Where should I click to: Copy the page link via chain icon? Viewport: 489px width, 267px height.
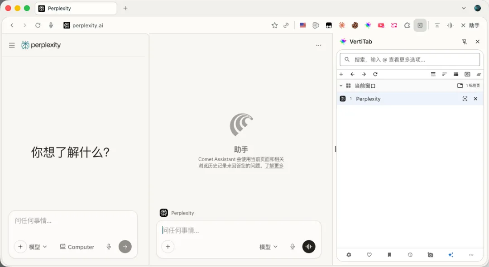[x=286, y=25]
